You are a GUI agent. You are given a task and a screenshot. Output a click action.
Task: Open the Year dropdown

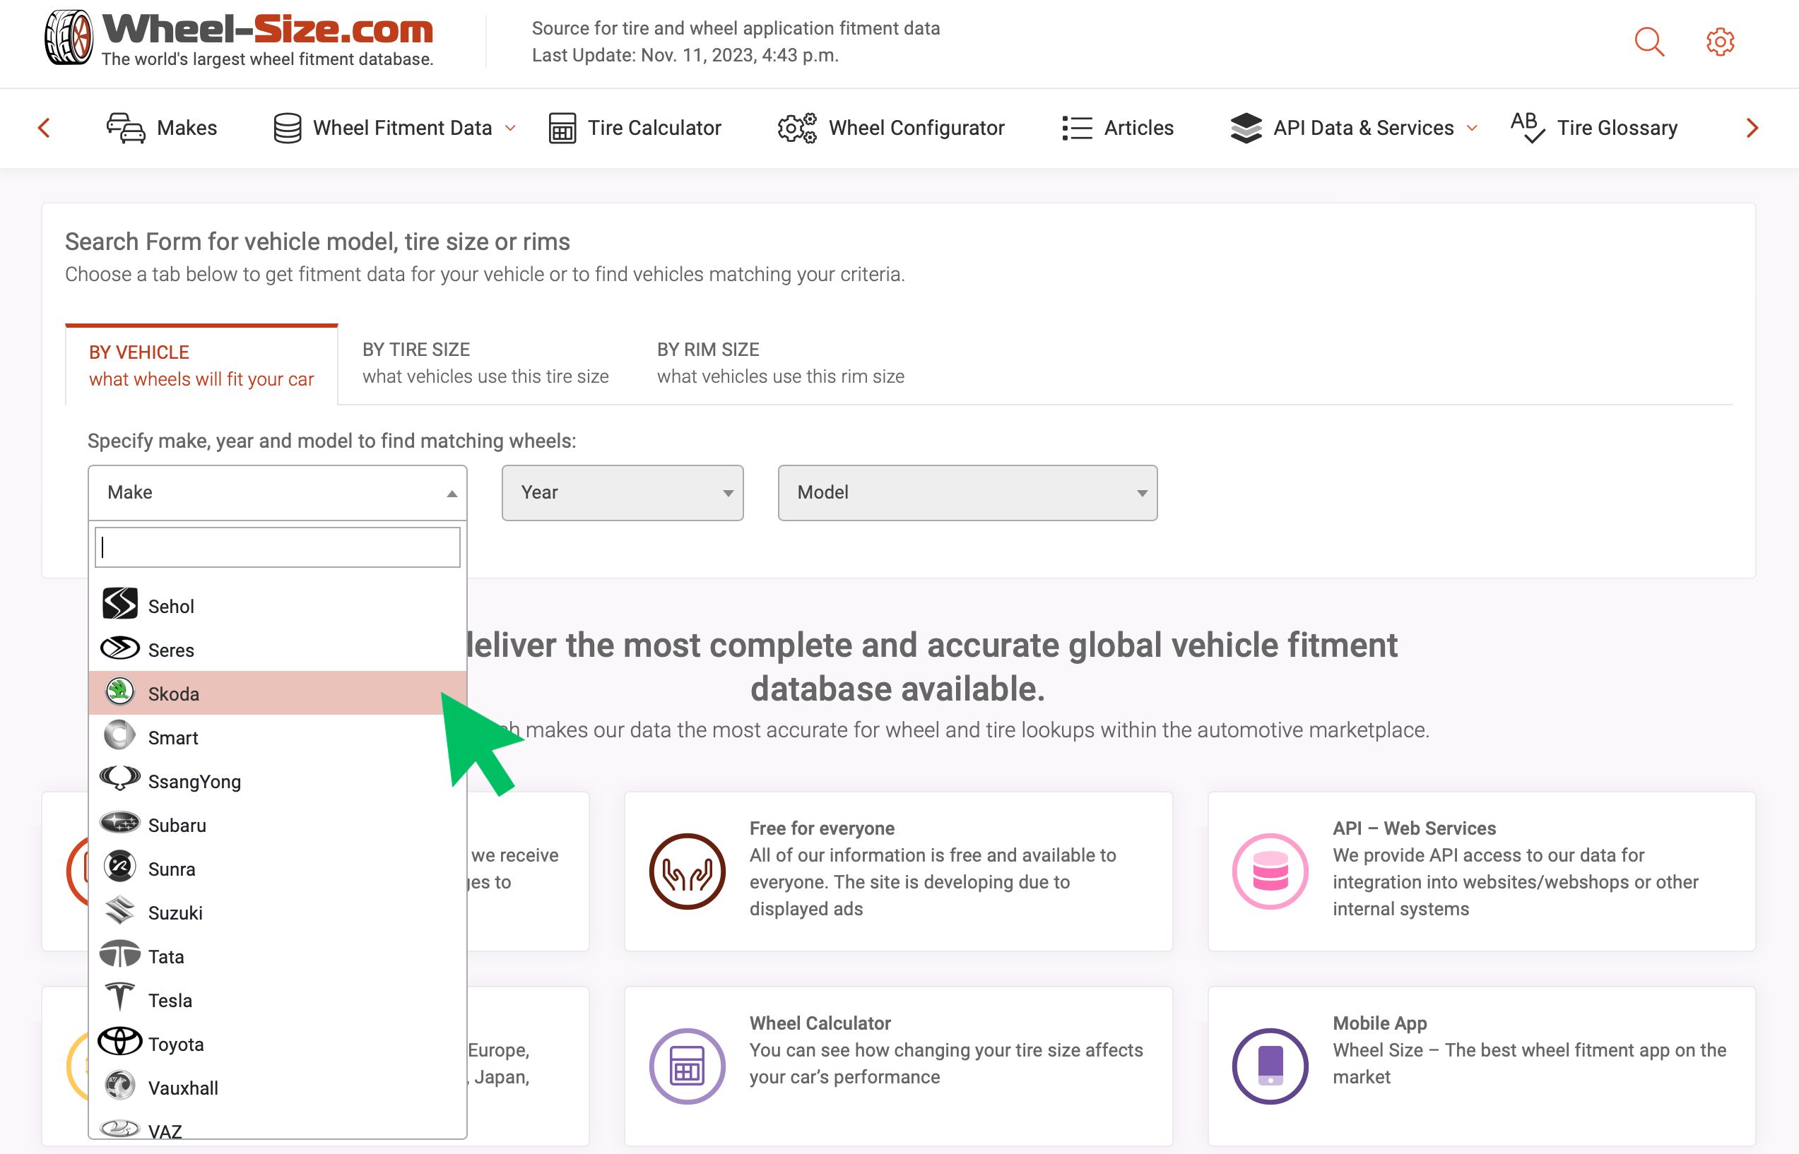click(x=622, y=492)
